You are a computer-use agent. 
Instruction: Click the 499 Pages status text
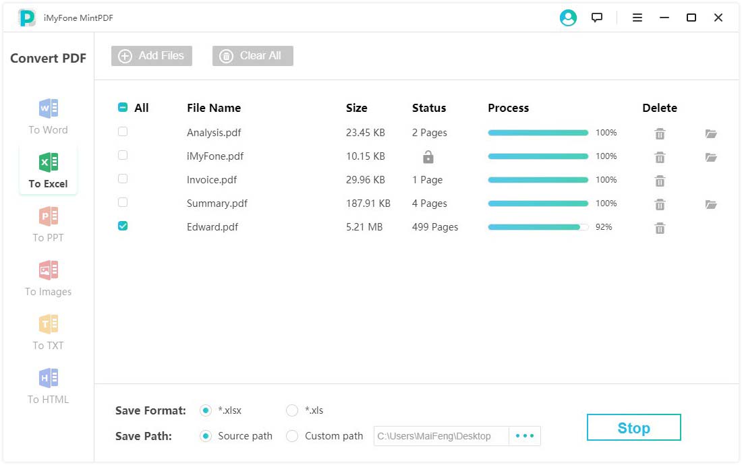tap(435, 227)
